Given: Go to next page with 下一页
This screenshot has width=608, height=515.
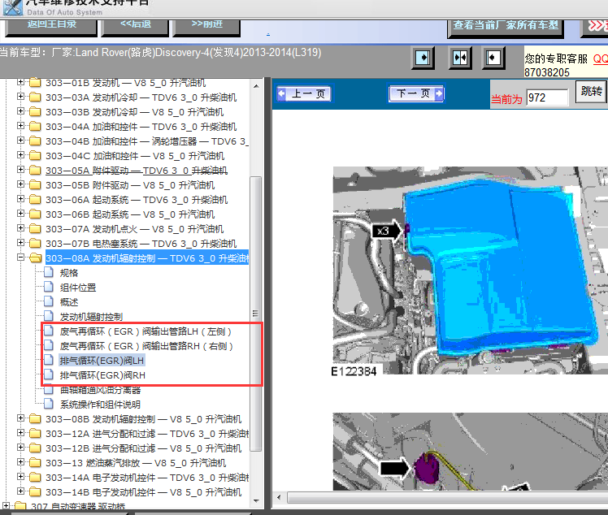Looking at the screenshot, I should coord(416,93).
